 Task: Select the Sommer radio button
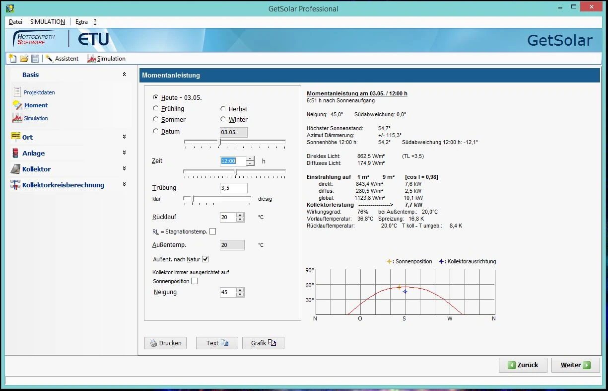click(x=156, y=119)
